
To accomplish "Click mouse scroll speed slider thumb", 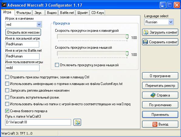I will pos(127,54).
